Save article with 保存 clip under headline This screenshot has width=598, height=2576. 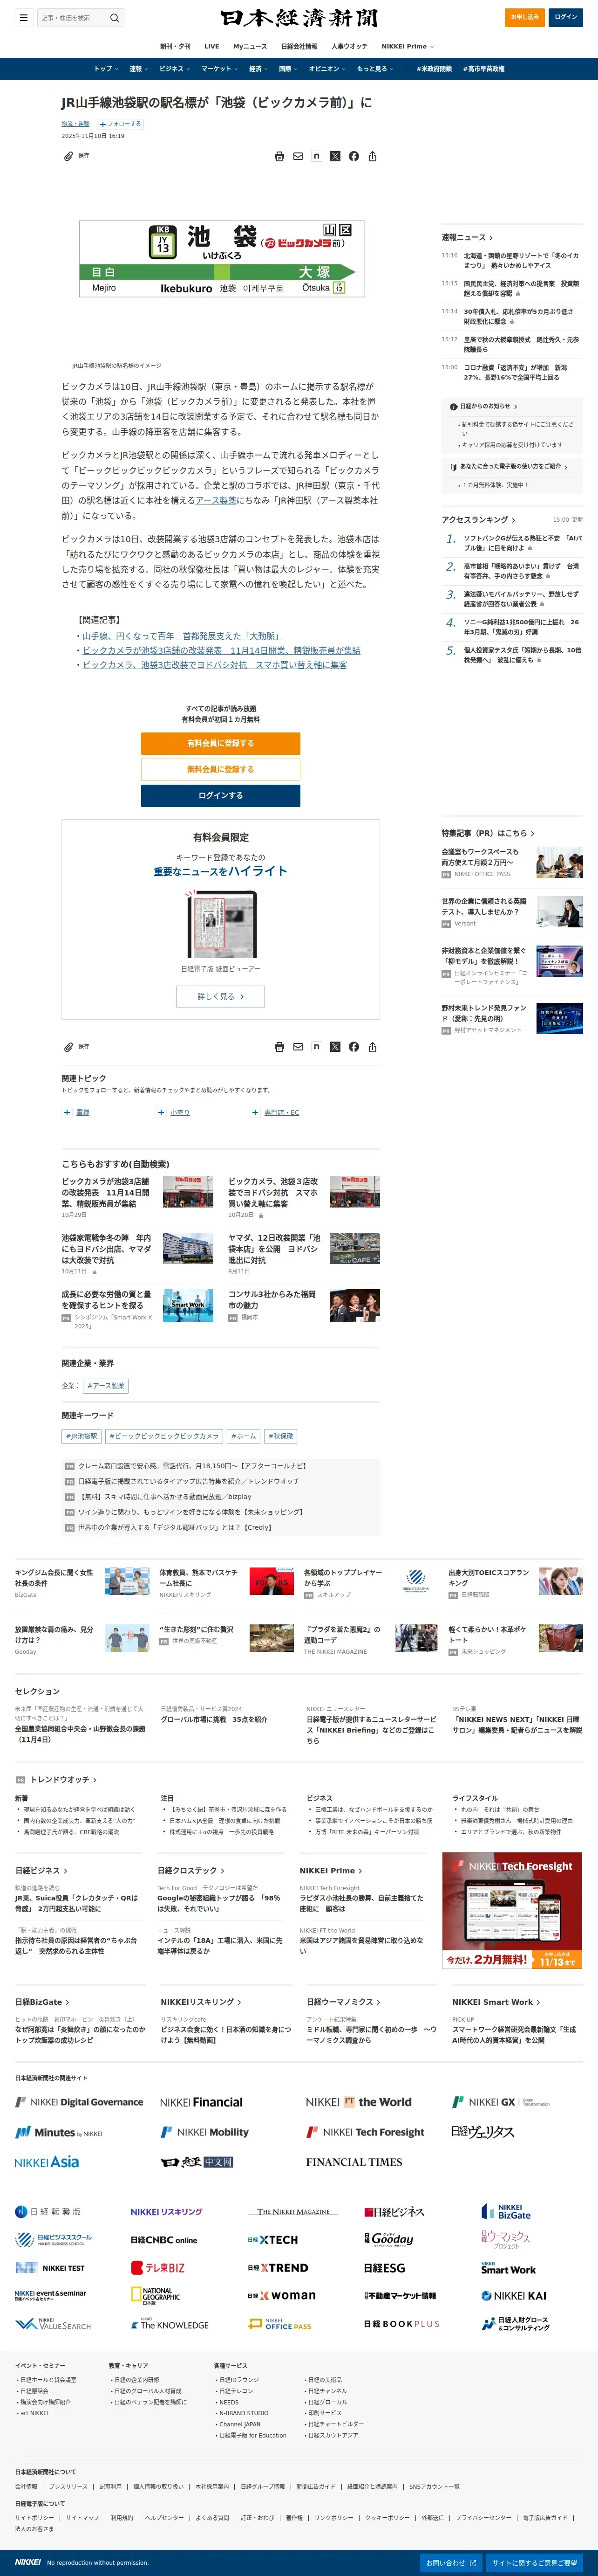pos(77,156)
